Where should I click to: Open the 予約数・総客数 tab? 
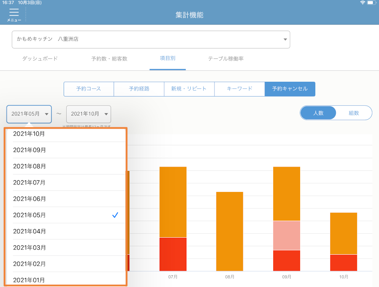[x=109, y=59]
